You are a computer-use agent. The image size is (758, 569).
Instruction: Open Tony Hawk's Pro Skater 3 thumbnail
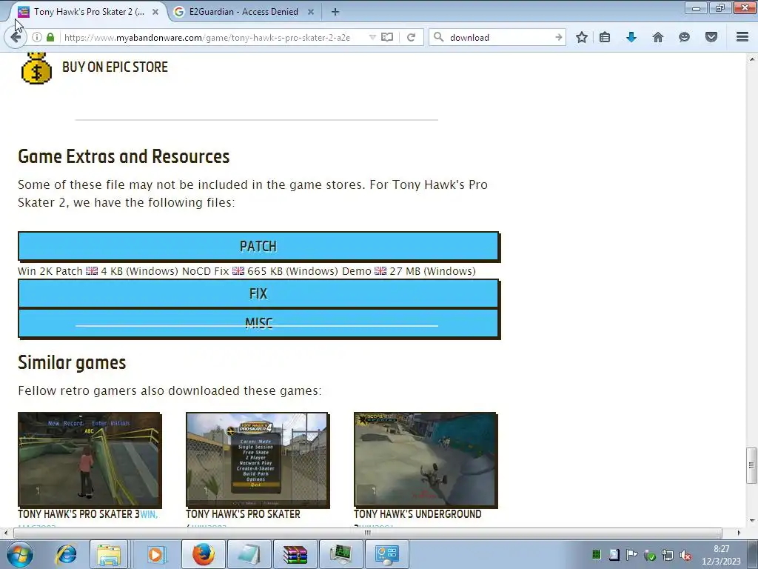90,459
